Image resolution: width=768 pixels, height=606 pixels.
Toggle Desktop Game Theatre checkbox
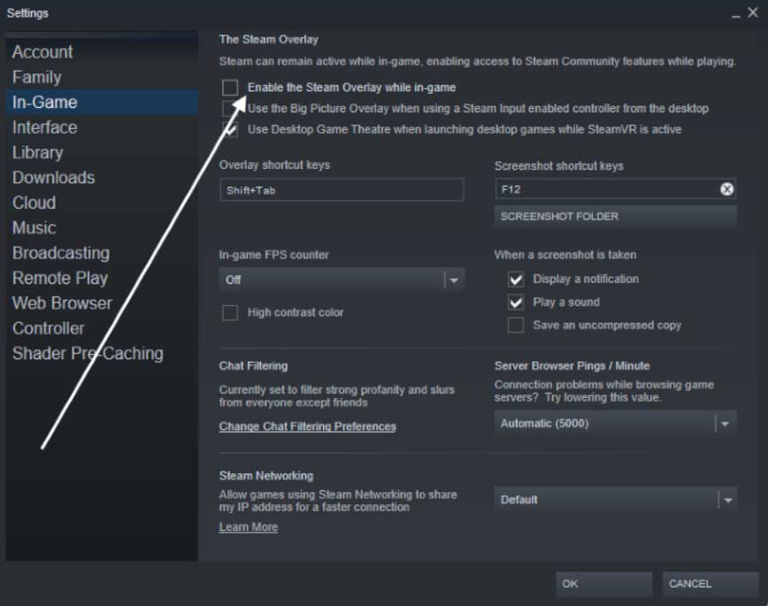coord(230,129)
